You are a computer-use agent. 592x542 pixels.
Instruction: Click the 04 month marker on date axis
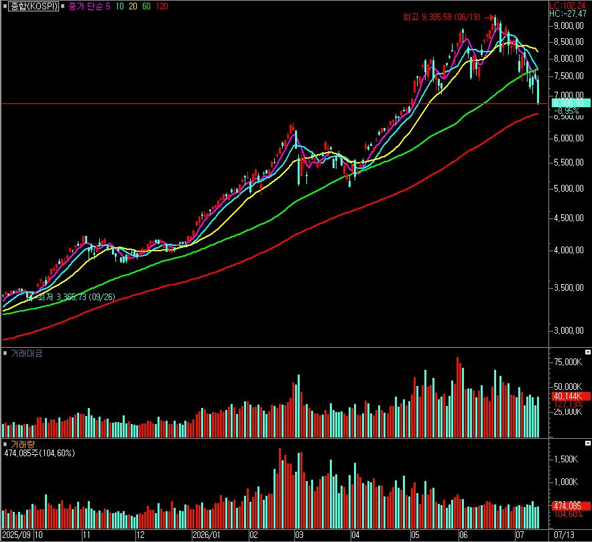(x=355, y=535)
